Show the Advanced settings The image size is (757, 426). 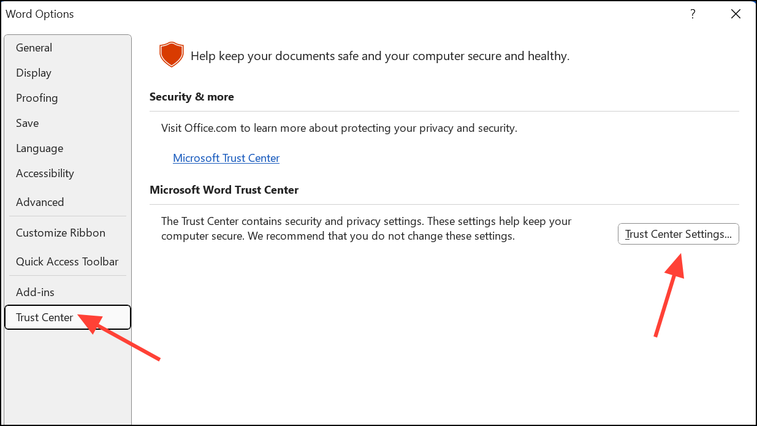click(40, 202)
